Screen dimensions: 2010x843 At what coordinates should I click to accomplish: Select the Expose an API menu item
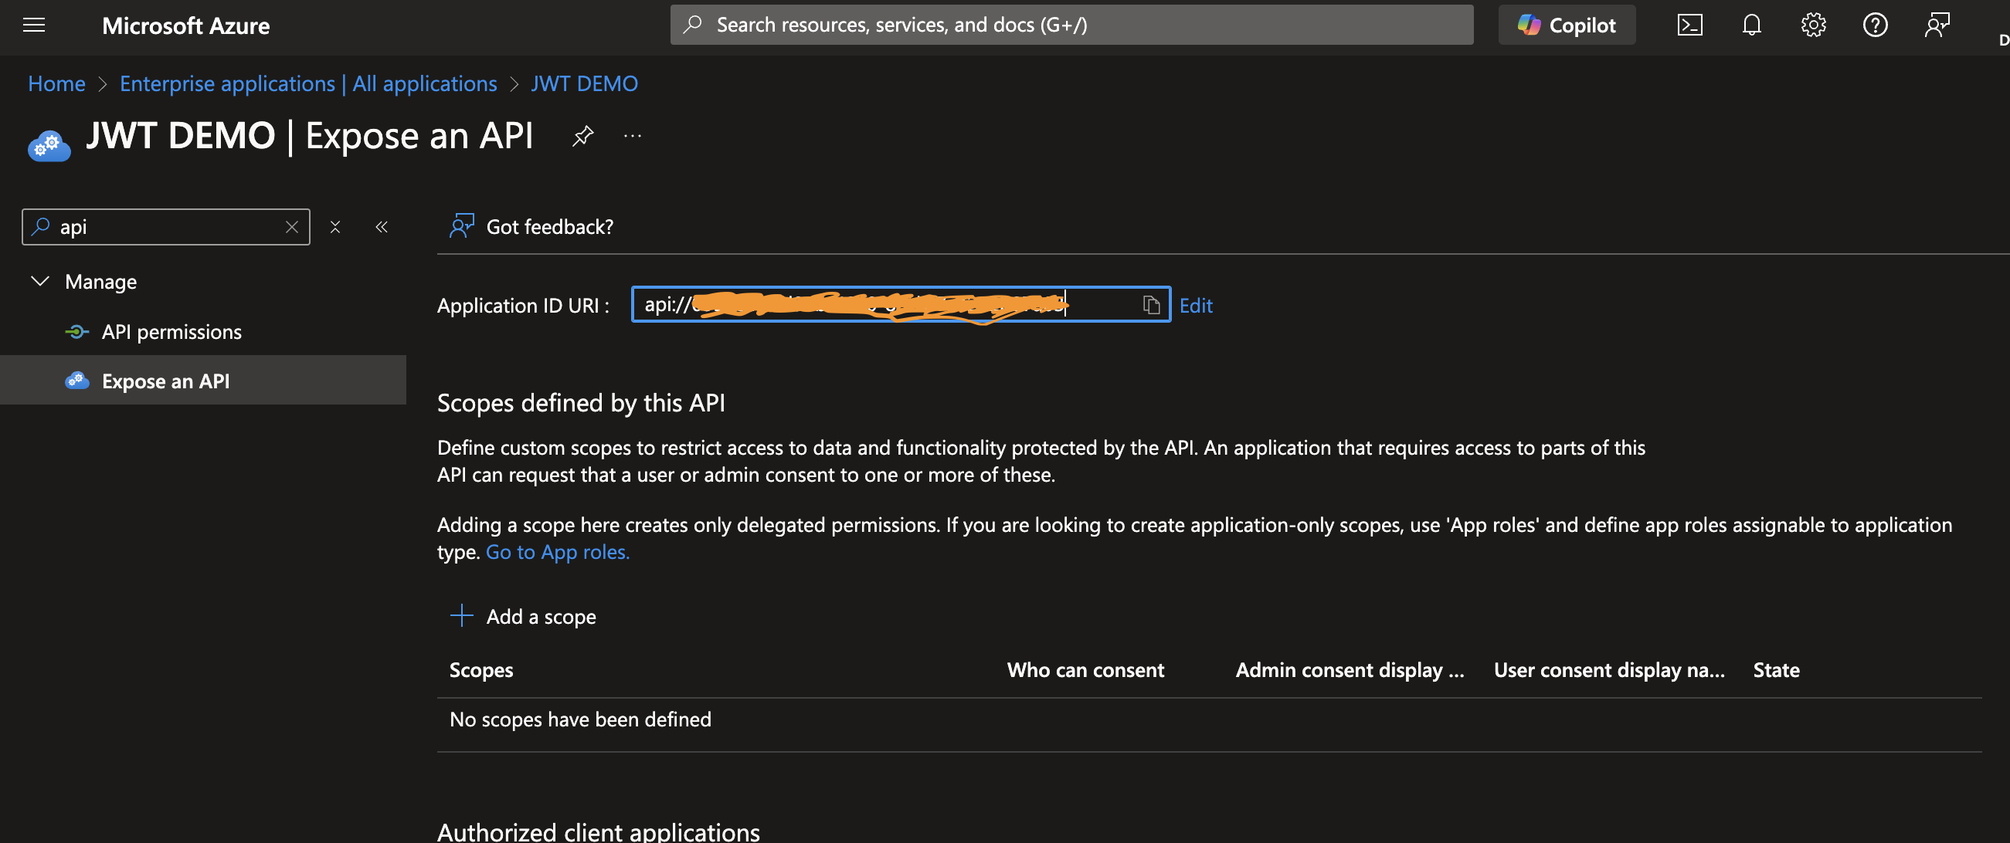(165, 379)
